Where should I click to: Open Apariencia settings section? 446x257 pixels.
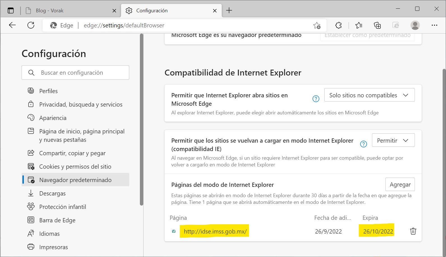75,118
